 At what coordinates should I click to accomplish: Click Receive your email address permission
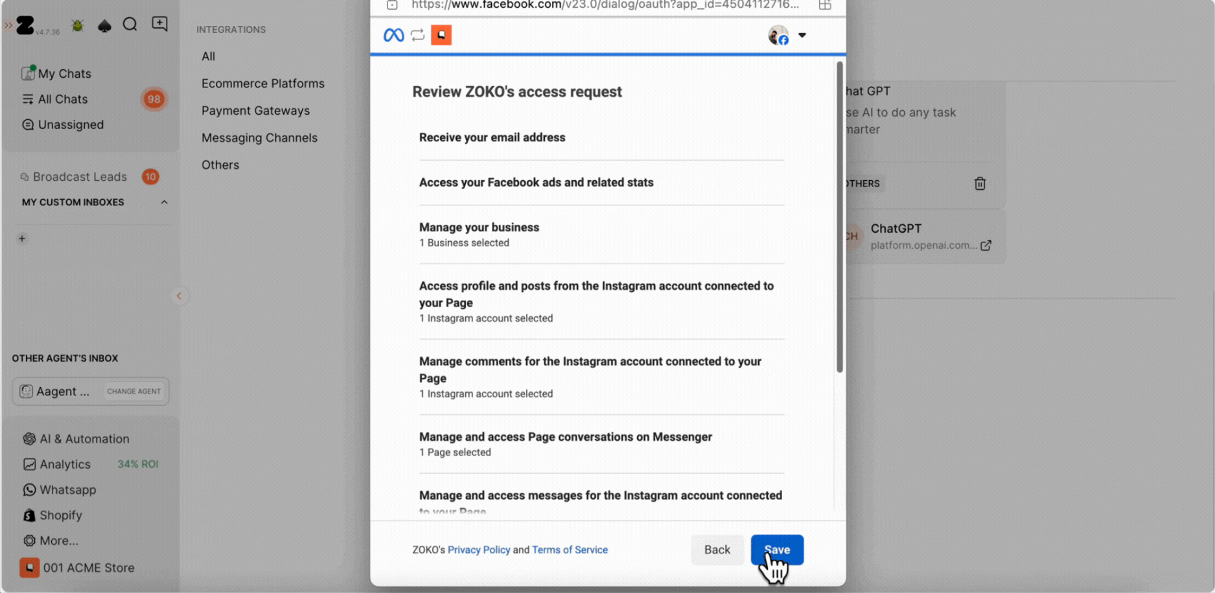(x=492, y=137)
